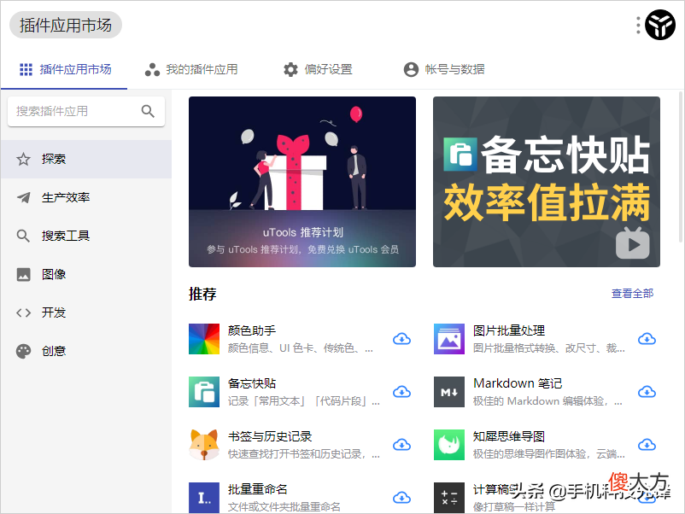The width and height of the screenshot is (685, 514).
Task: Select 生产效率 category in sidebar
Action: 86,197
